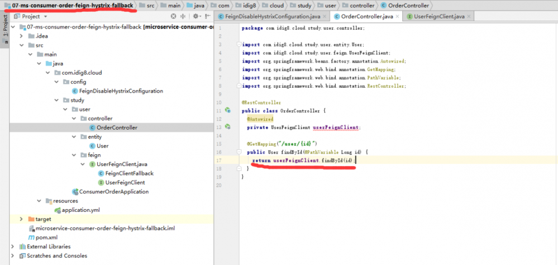558x265 pixels.
Task: Switch to FeignDisableHystrixConfiguration.java tab
Action: [273, 17]
